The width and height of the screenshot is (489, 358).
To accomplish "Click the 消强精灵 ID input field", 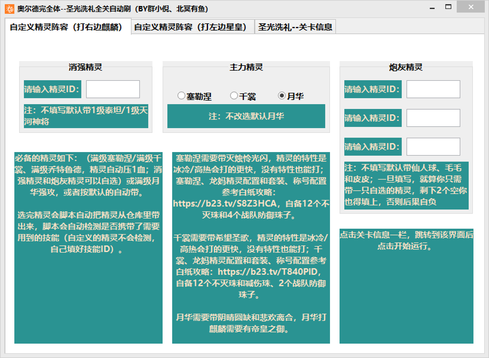I will pos(113,89).
